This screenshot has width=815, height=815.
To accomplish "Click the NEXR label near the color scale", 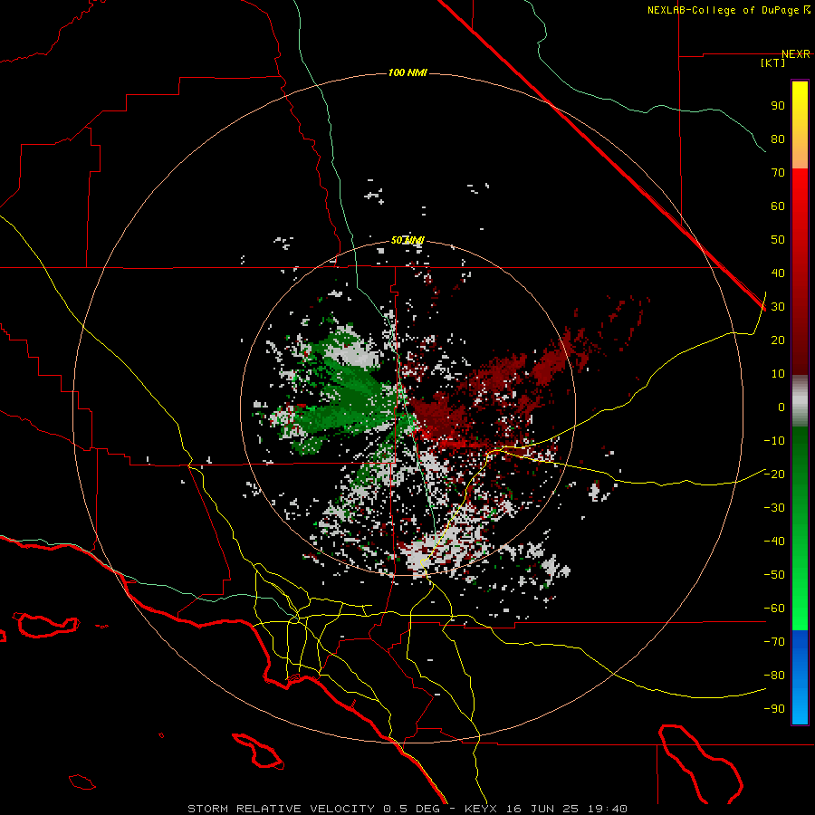I will coord(795,54).
